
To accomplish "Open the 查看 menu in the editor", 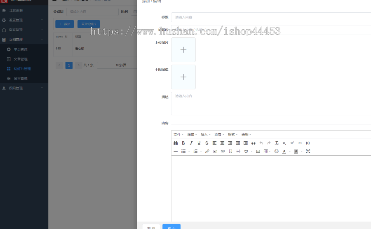I will (x=219, y=135).
